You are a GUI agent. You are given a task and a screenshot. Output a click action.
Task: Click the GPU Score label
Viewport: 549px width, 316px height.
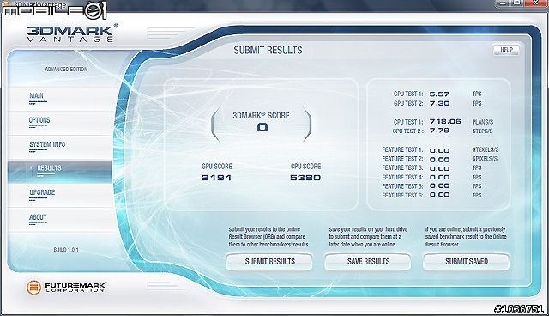click(217, 167)
